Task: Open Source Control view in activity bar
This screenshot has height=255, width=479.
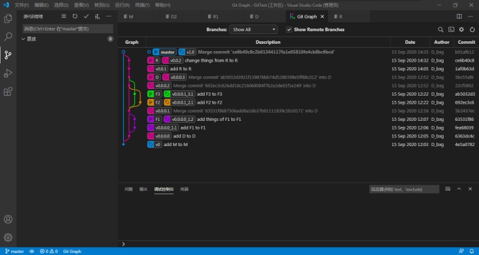Action: coord(8,55)
